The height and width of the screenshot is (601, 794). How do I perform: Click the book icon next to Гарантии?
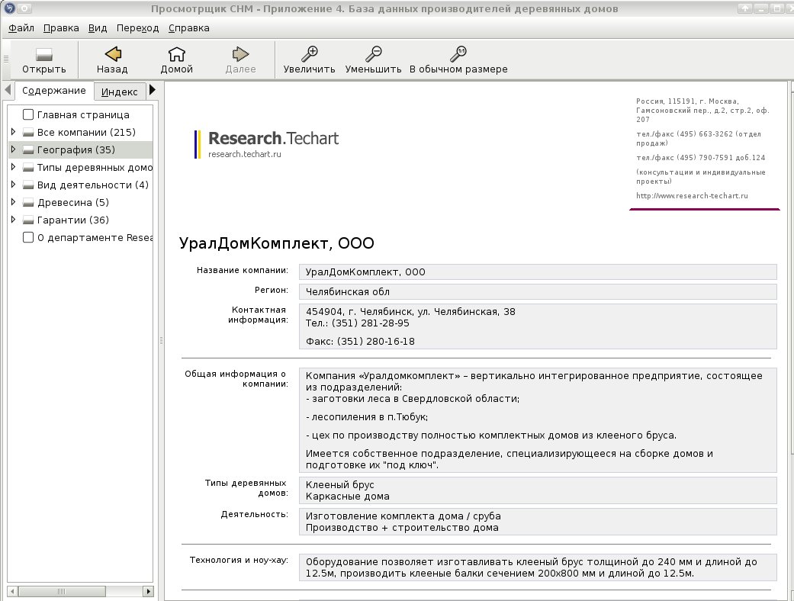[28, 220]
